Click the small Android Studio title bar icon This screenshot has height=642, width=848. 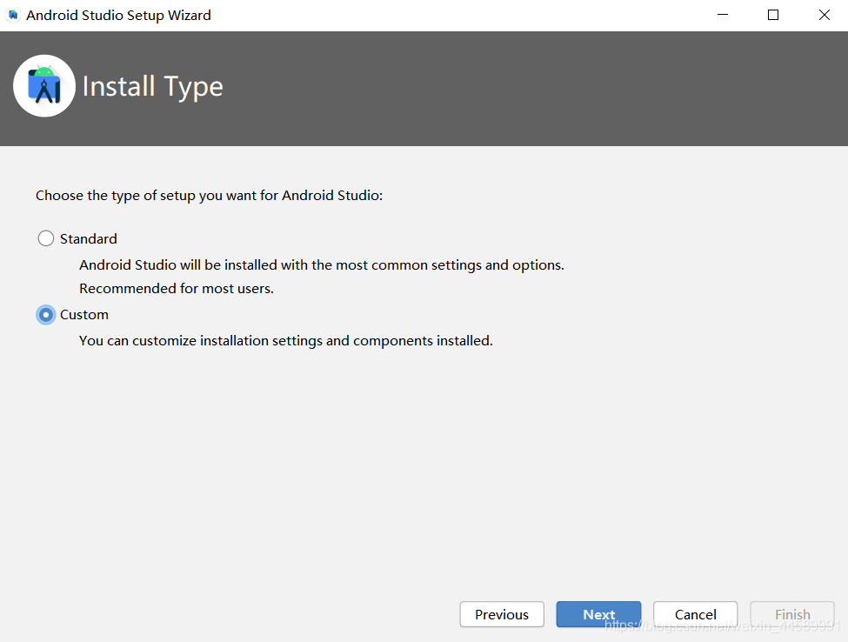click(13, 15)
